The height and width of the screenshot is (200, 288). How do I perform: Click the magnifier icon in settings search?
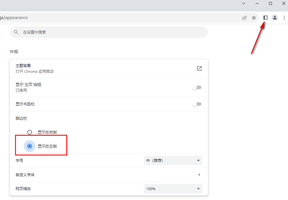coord(16,32)
